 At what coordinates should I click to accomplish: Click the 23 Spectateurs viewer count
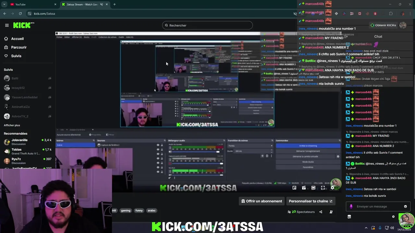301,212
